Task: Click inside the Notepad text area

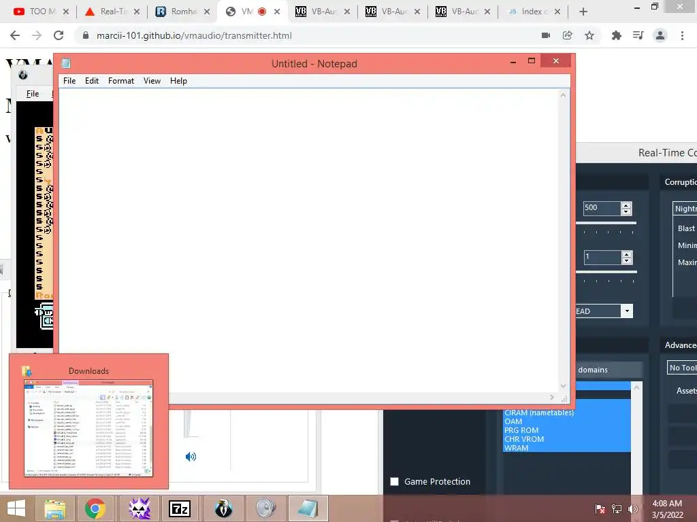Action: click(308, 240)
